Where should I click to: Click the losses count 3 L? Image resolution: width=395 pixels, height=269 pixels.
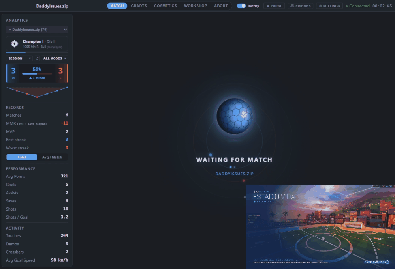tap(60, 73)
